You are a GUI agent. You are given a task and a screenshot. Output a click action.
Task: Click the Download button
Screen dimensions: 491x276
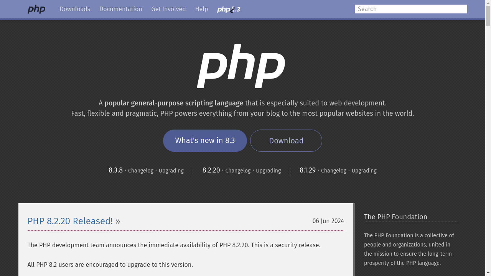click(x=286, y=141)
